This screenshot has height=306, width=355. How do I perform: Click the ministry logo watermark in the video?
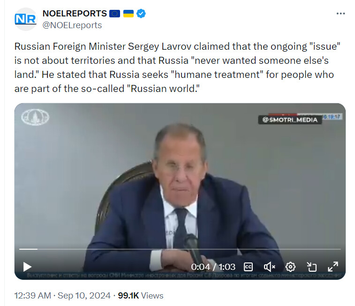pos(35,117)
